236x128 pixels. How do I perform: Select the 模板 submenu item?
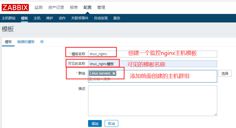(25, 18)
